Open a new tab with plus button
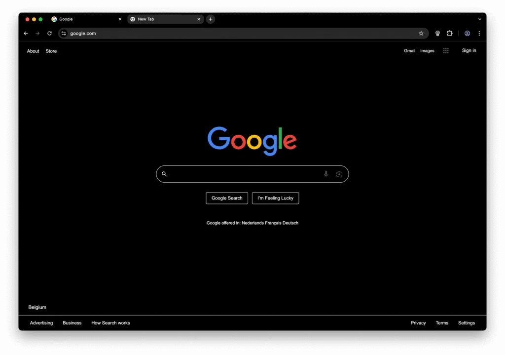The width and height of the screenshot is (505, 355). click(211, 19)
